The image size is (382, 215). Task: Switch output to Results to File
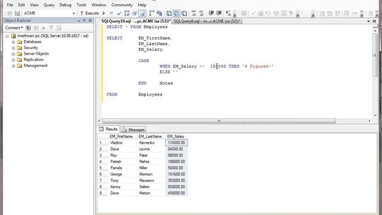pos(184,13)
